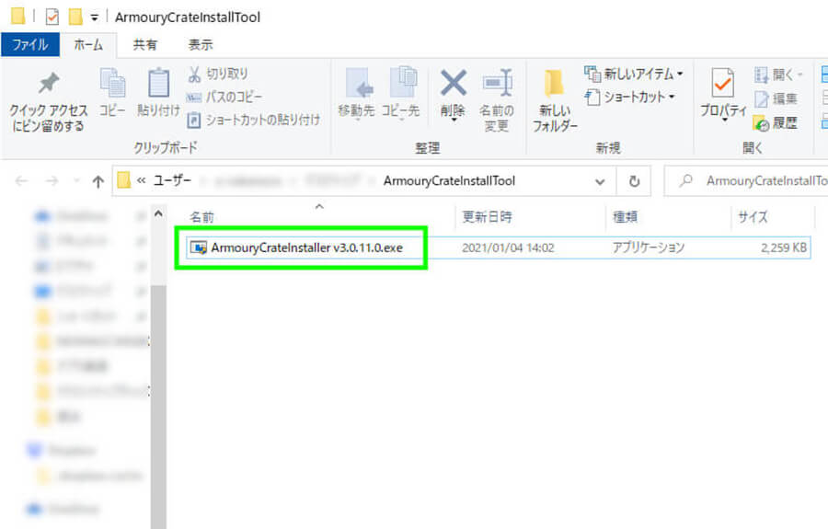Click the search box for ArmouryCrateInstallTool

coord(745,181)
